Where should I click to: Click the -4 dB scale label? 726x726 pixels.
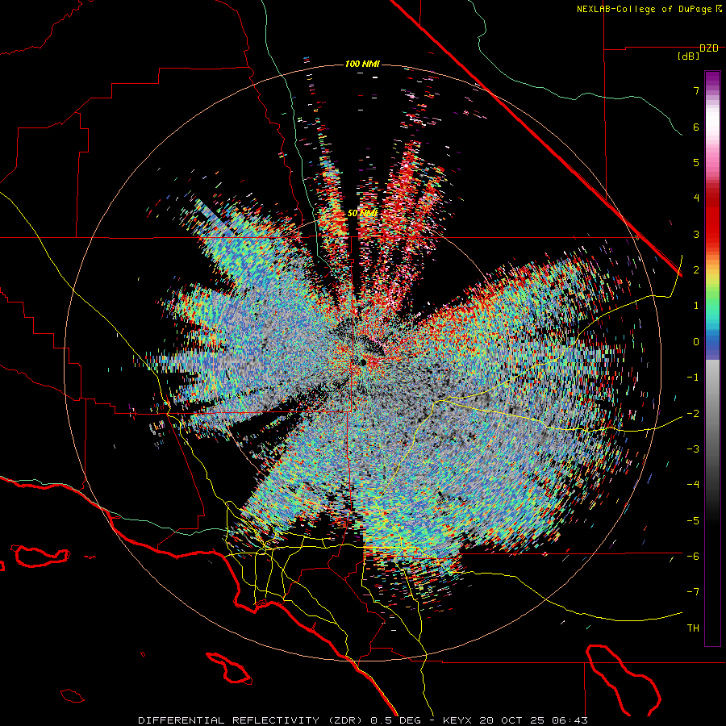click(693, 485)
